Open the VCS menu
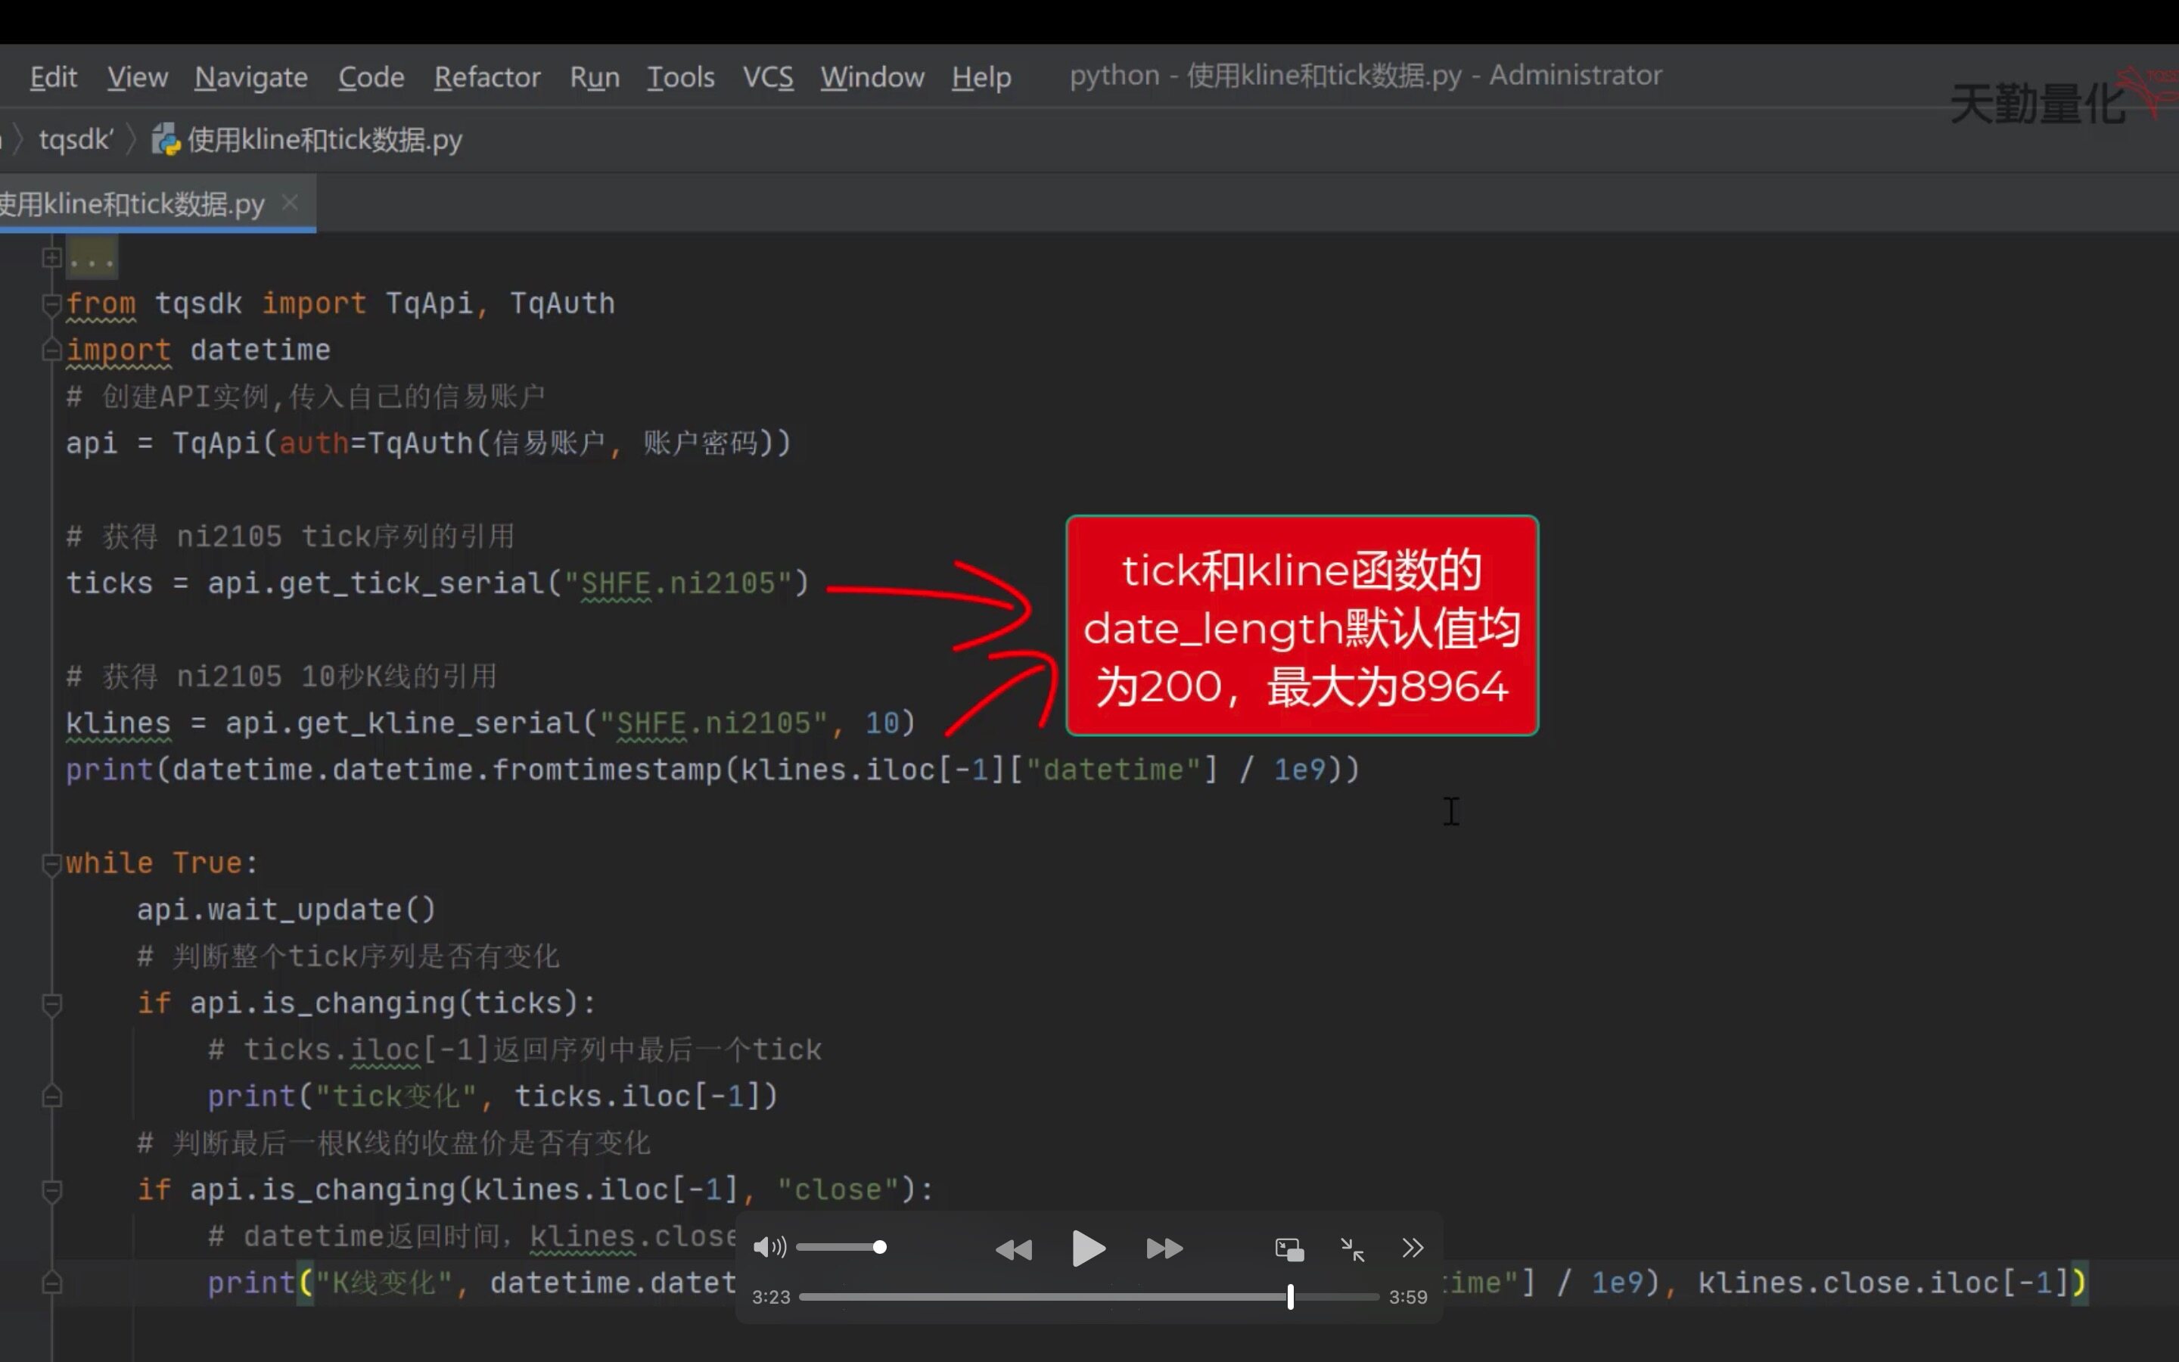 (x=767, y=77)
